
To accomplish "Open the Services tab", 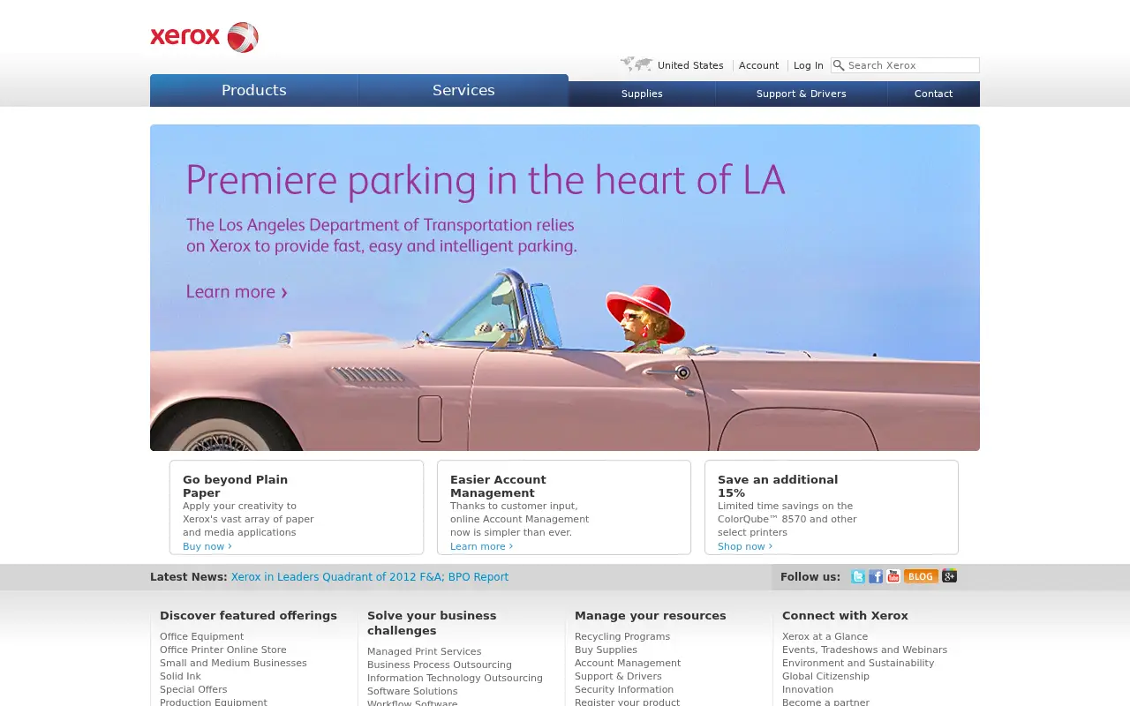I will tap(463, 90).
